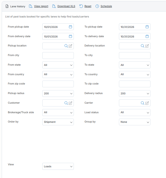Search for a Carrier

pos(143,103)
